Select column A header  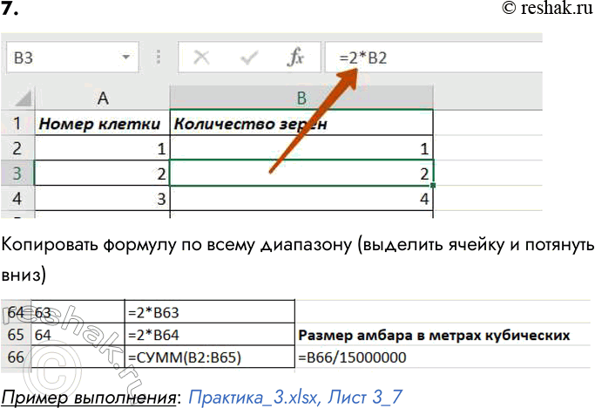pos(102,98)
